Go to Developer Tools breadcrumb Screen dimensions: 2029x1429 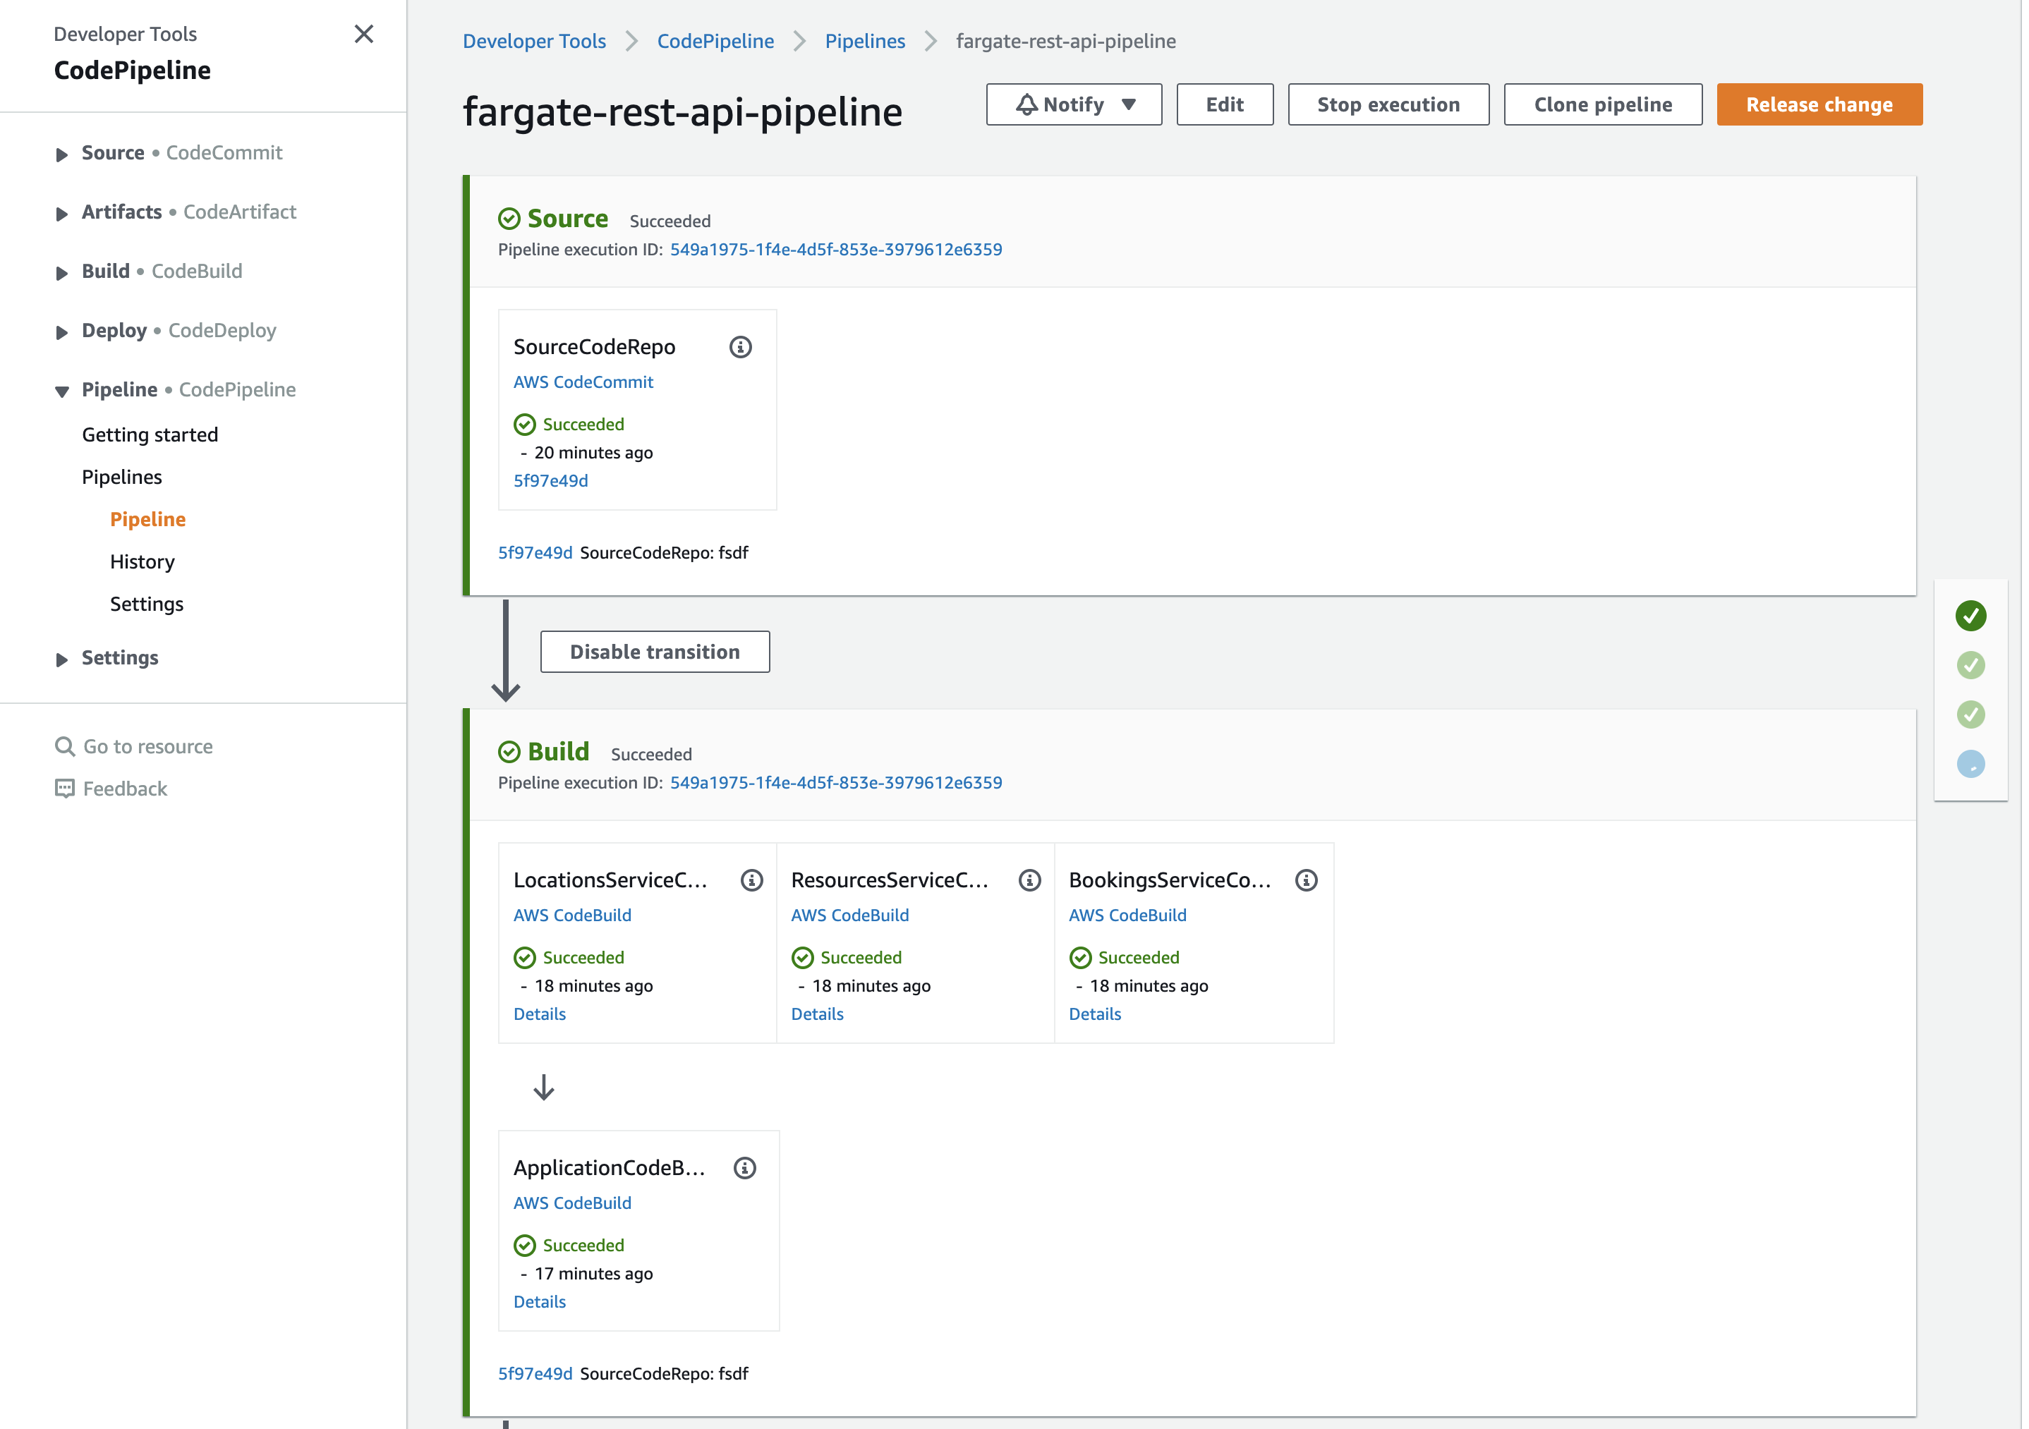[534, 41]
